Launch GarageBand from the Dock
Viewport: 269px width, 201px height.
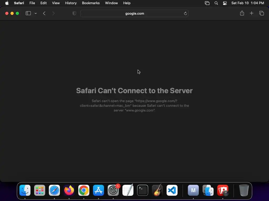[x=157, y=190]
